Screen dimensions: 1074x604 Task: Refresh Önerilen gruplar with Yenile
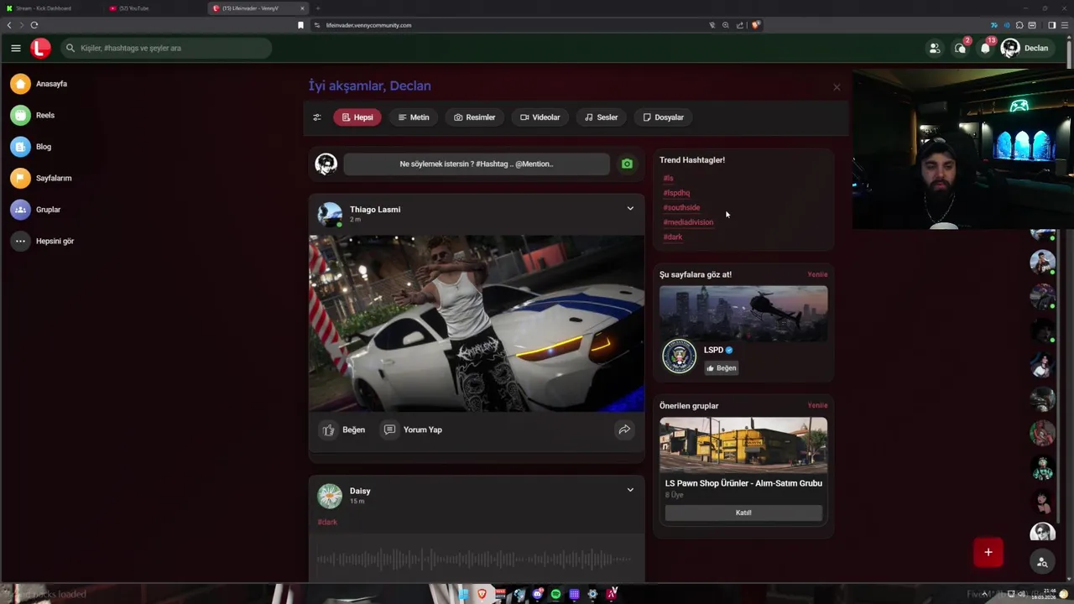click(817, 405)
